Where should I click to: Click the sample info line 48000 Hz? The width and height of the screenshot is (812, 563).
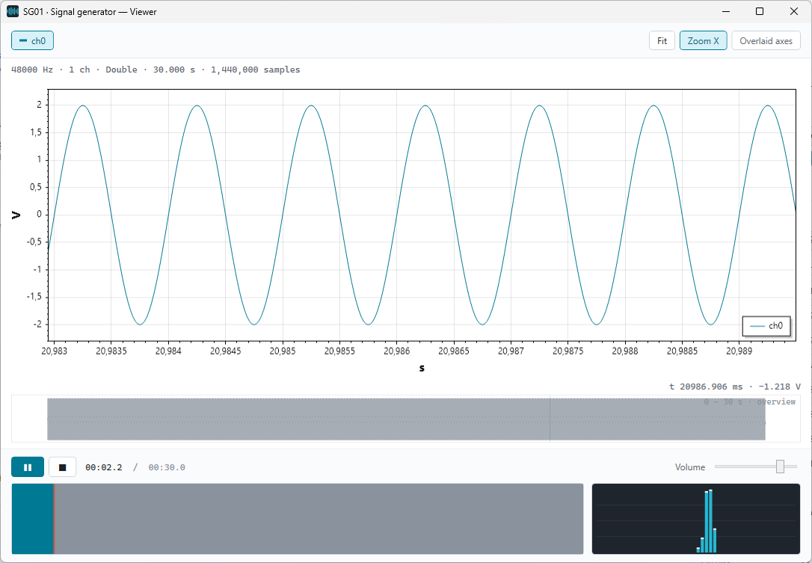(x=156, y=70)
